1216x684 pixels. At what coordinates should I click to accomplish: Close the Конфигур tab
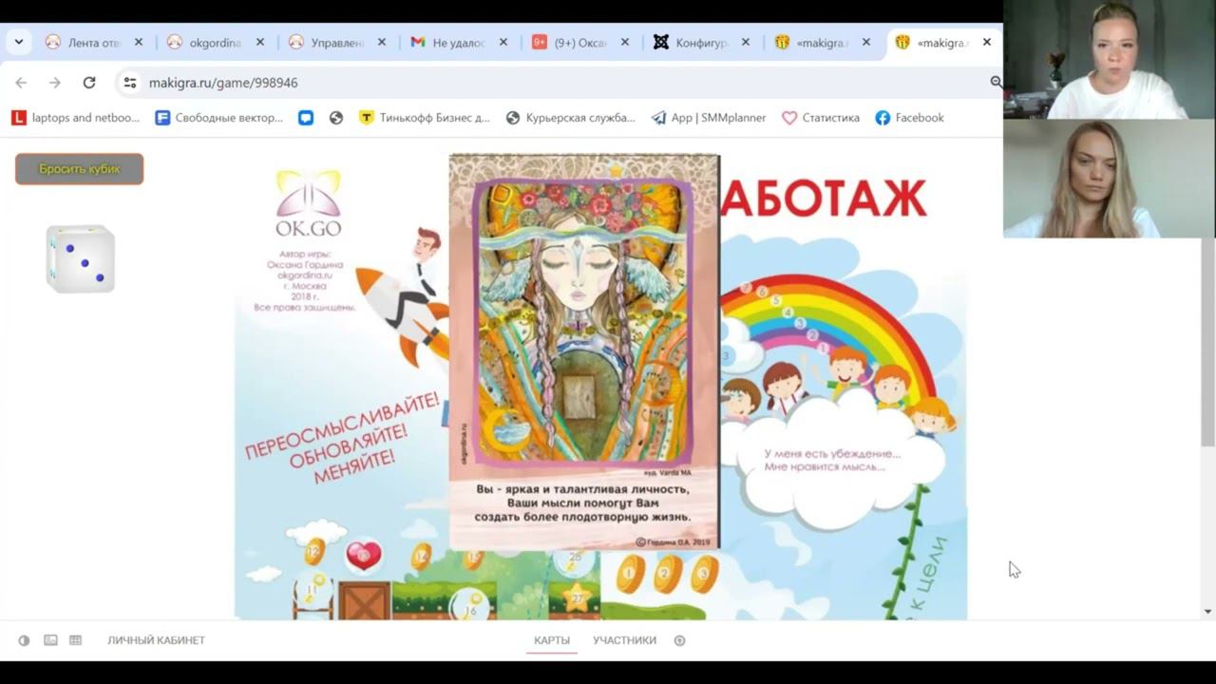(x=746, y=43)
